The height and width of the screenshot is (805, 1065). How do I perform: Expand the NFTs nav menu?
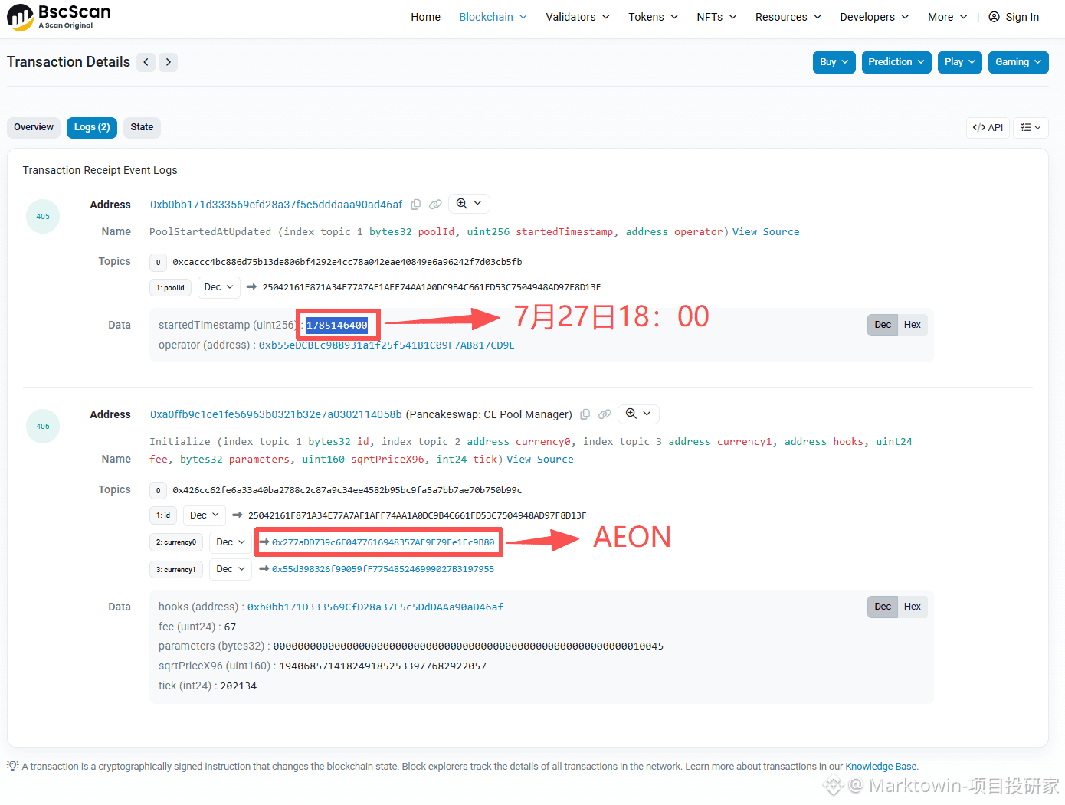(717, 17)
